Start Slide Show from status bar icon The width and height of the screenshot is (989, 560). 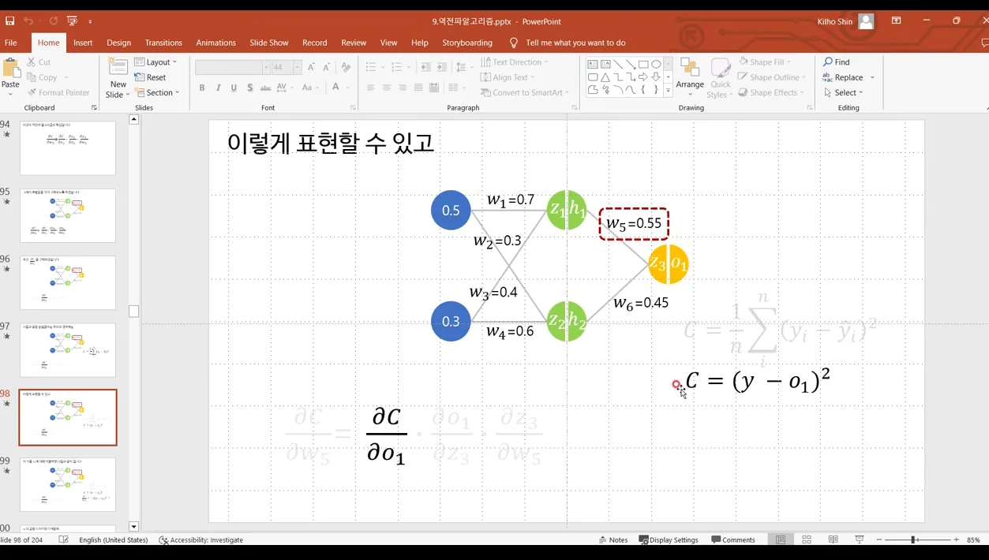(860, 539)
